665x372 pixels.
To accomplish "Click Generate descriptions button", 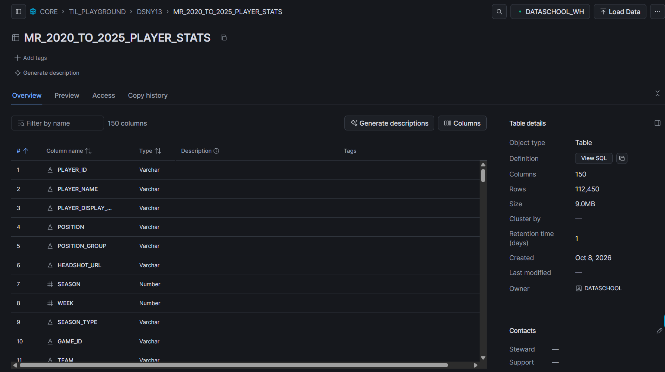I will click(x=389, y=123).
